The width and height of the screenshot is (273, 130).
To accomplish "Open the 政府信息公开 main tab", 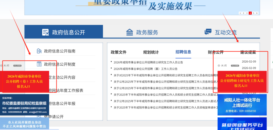I will 63,32.
